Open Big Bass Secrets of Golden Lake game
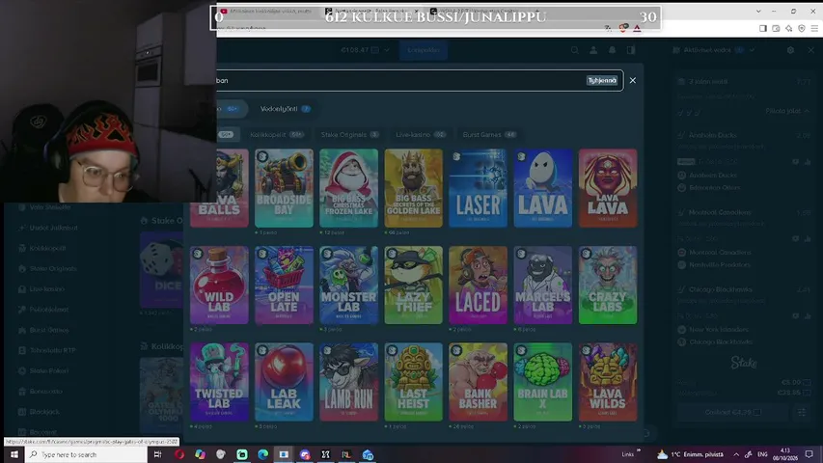The height and width of the screenshot is (463, 823). pos(414,188)
